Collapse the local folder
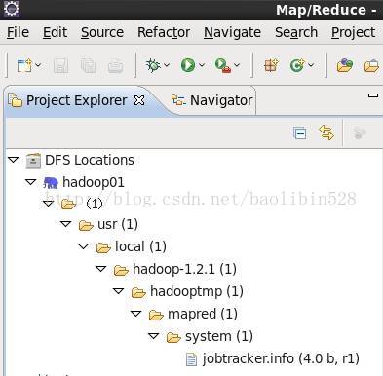 pos(84,246)
